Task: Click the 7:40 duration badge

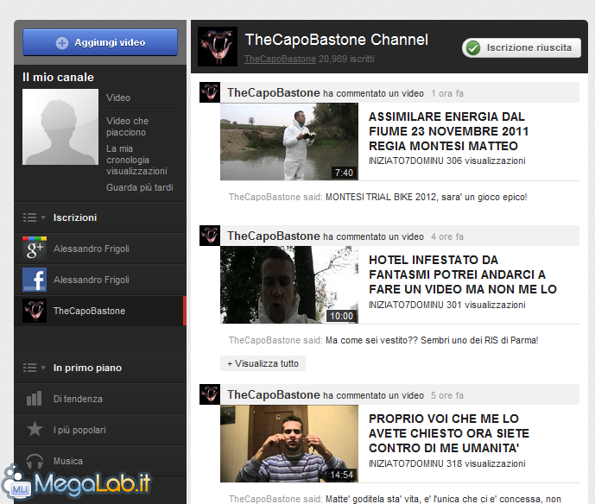Action: [344, 173]
